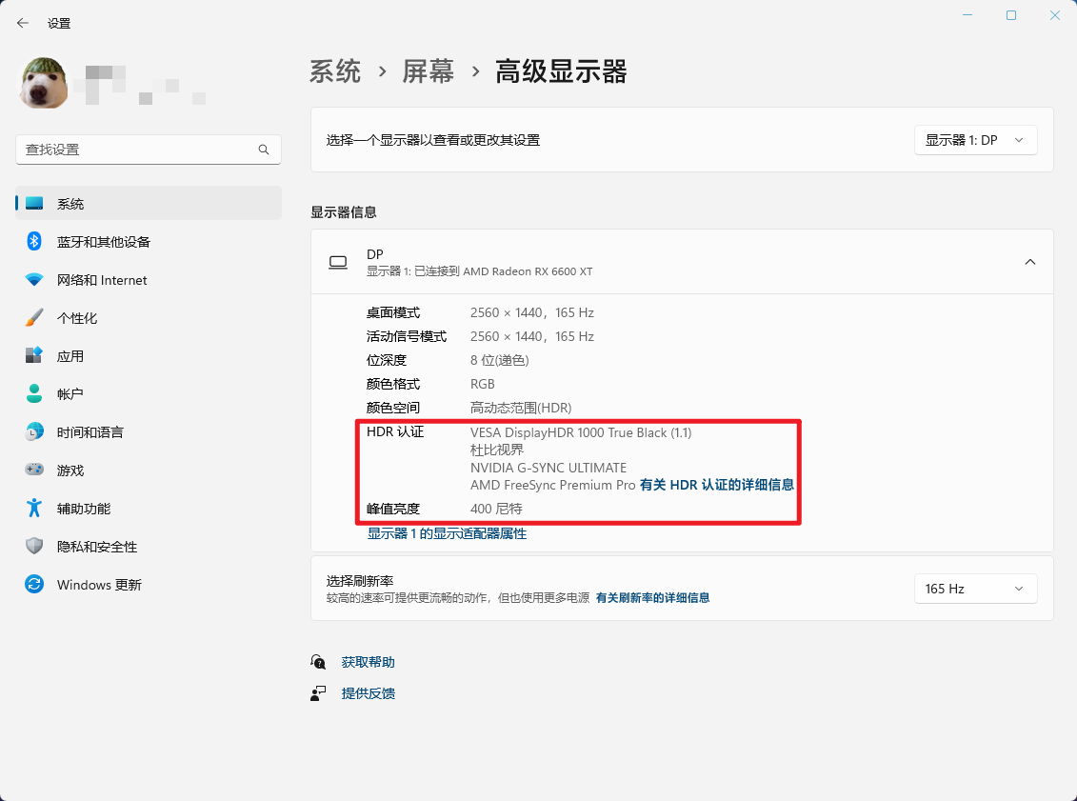Viewport: 1077px width, 801px height.
Task: Open Accessibility settings icon
Action: coord(34,508)
